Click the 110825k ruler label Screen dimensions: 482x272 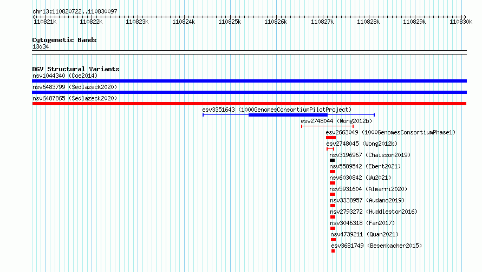coord(230,22)
